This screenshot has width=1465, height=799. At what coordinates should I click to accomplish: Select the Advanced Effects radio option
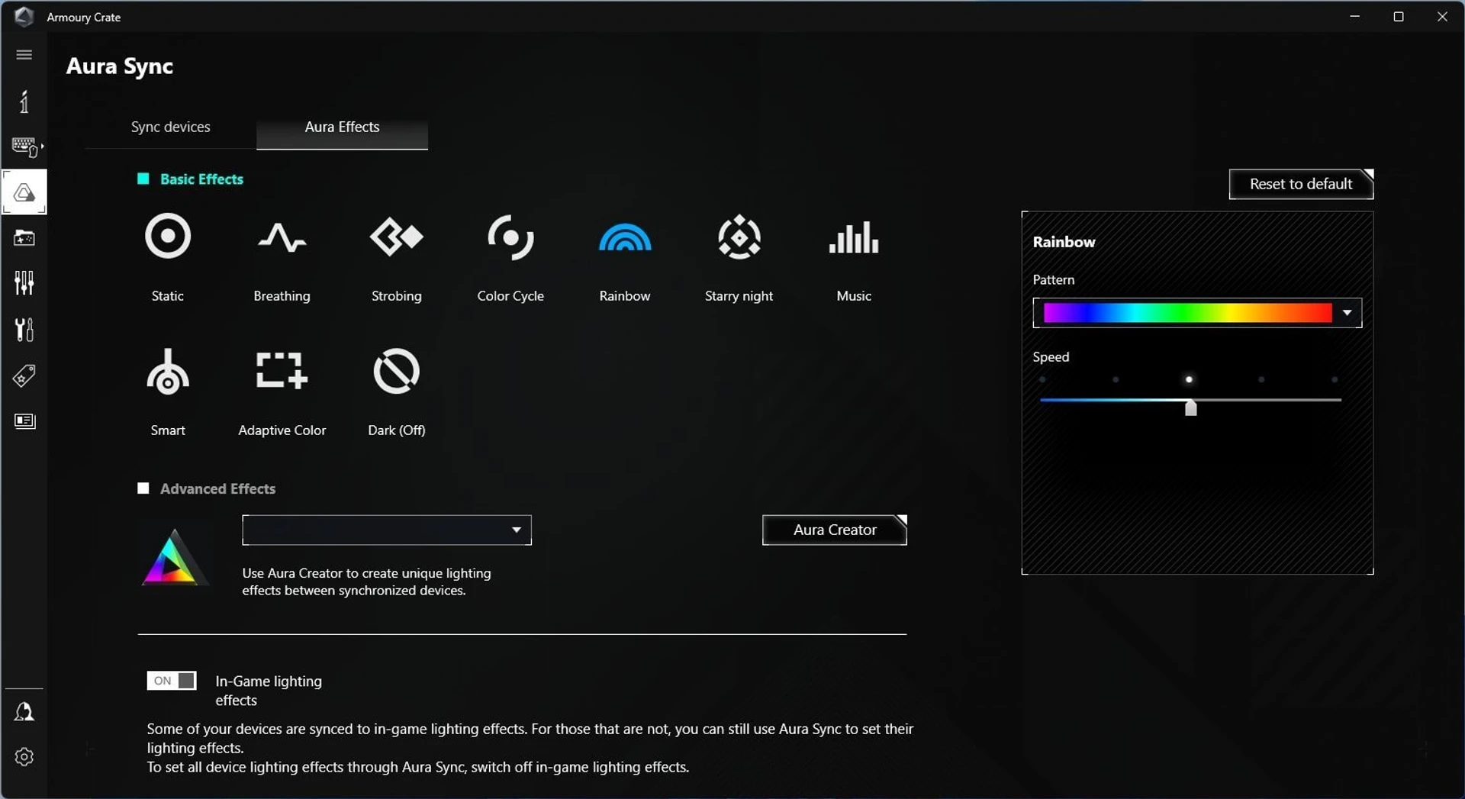coord(143,488)
